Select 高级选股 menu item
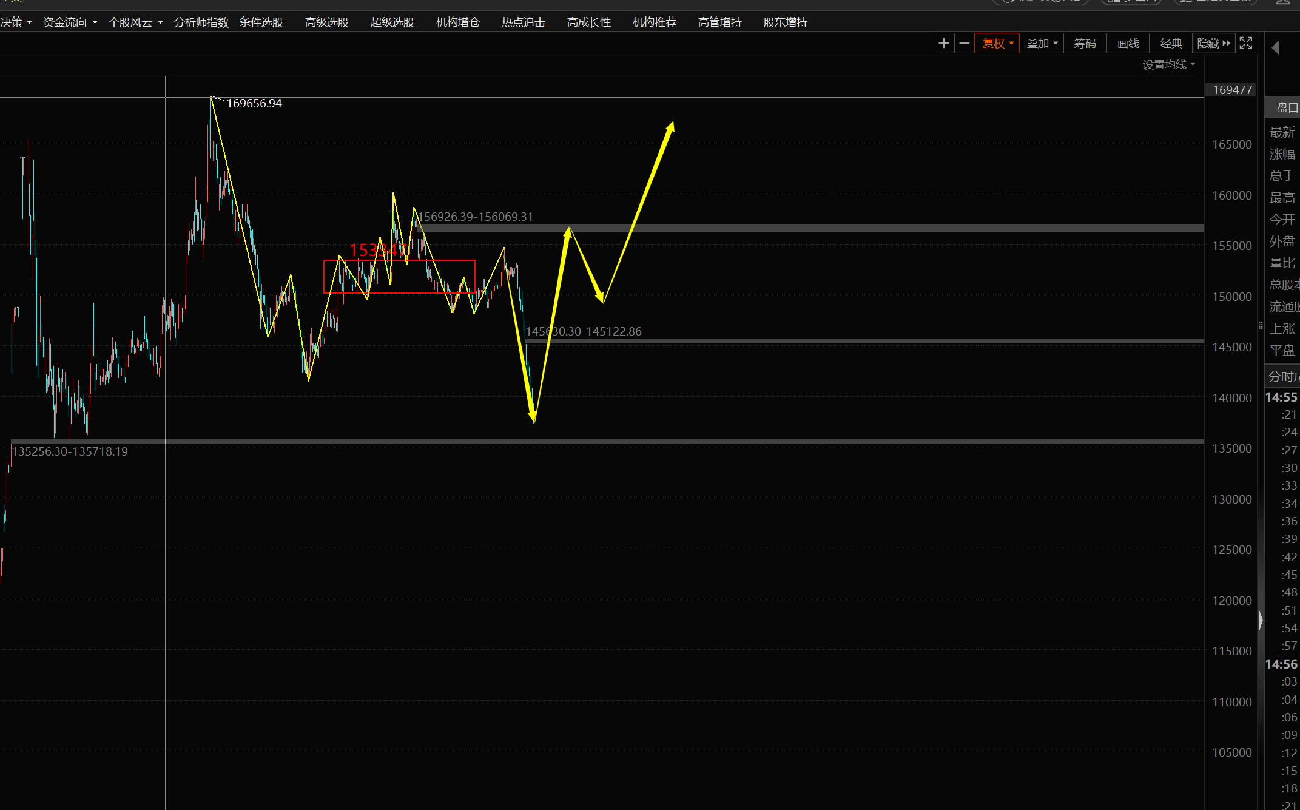 (x=327, y=22)
